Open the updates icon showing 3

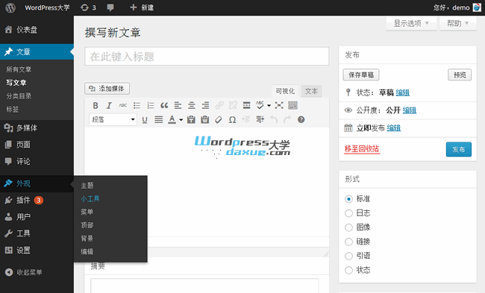88,7
